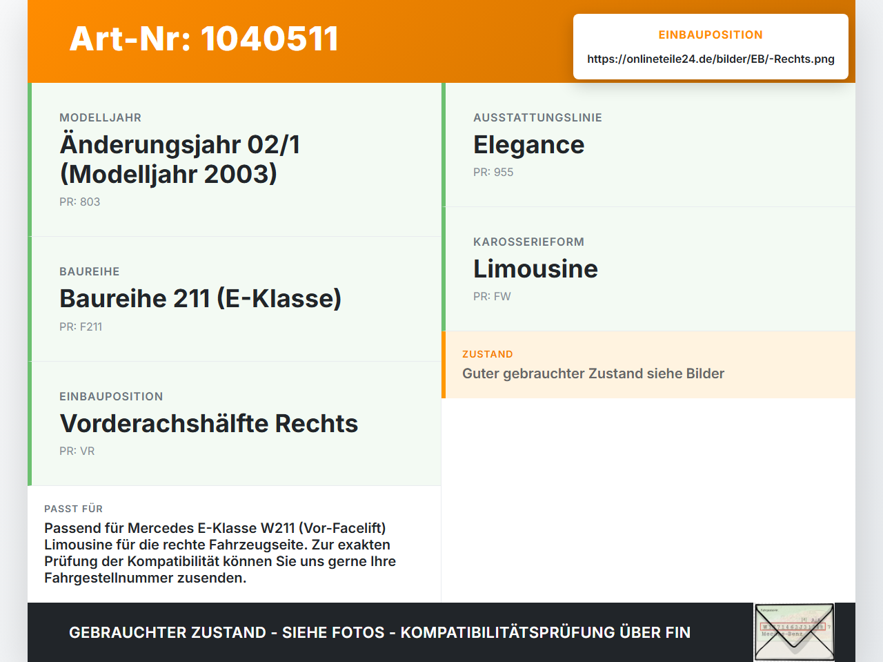The width and height of the screenshot is (883, 662).
Task: Select the PR: VR code
Action: click(x=77, y=451)
